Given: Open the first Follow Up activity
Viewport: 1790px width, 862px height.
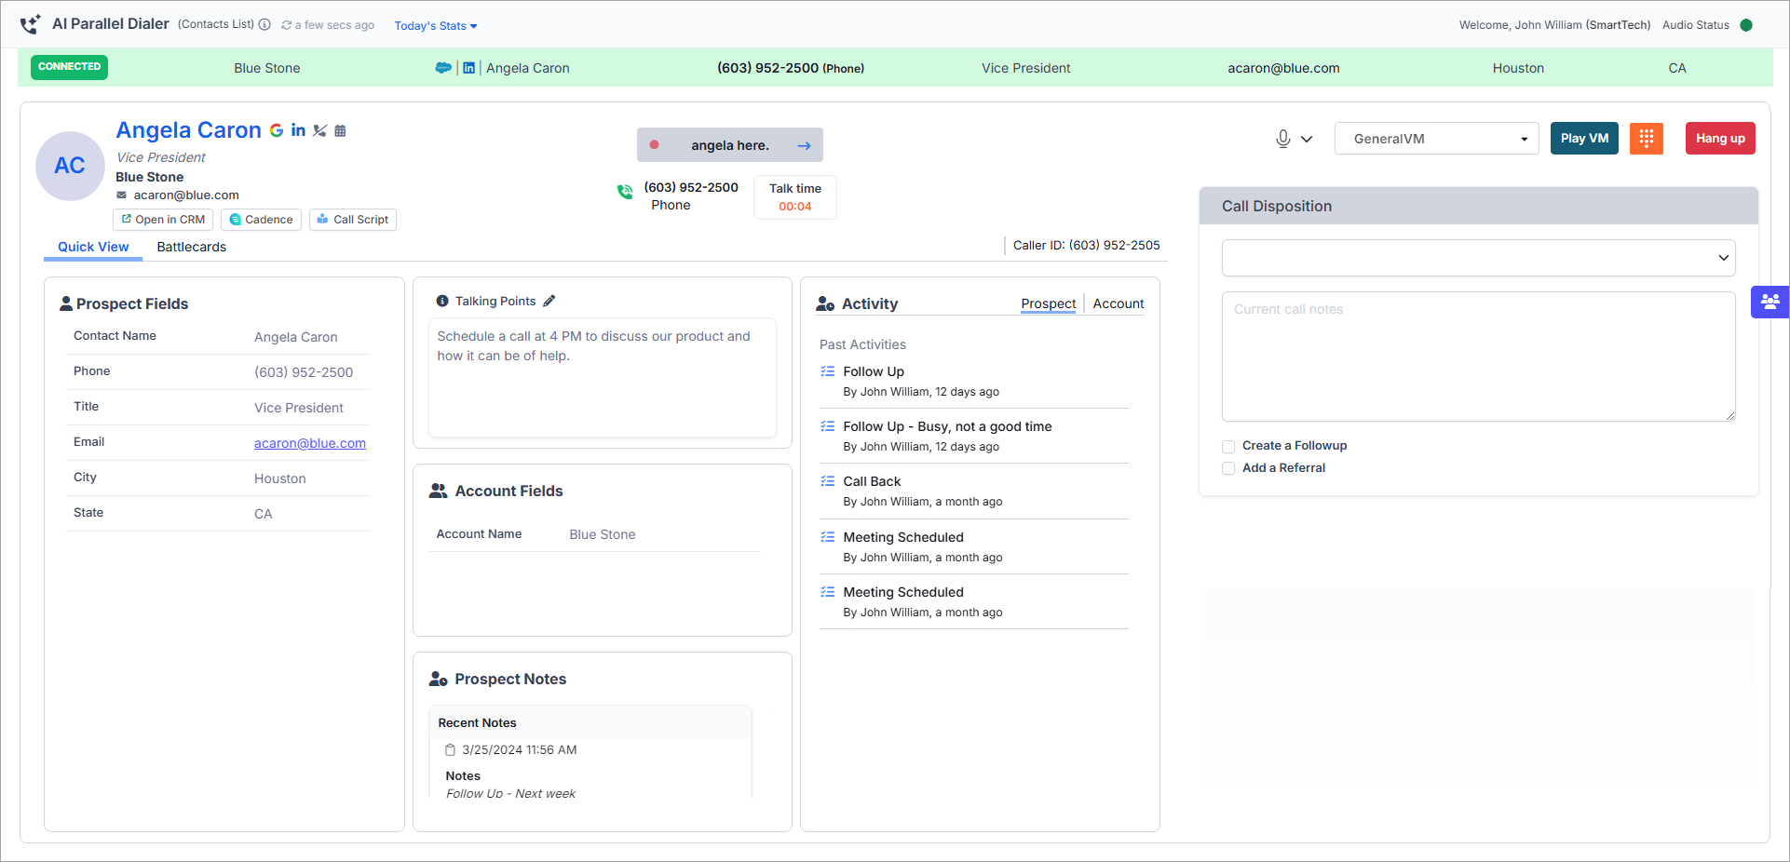Looking at the screenshot, I should tap(874, 371).
